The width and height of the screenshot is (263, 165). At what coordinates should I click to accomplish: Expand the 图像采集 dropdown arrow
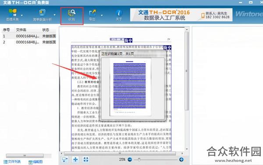[x=22, y=15]
